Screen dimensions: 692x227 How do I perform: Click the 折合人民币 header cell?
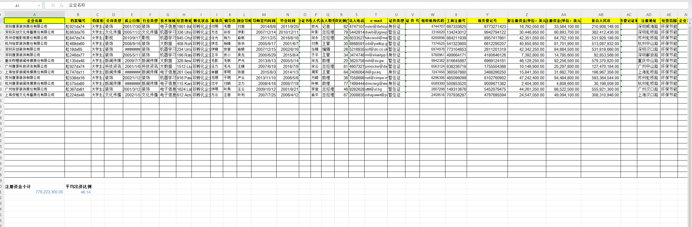601,21
